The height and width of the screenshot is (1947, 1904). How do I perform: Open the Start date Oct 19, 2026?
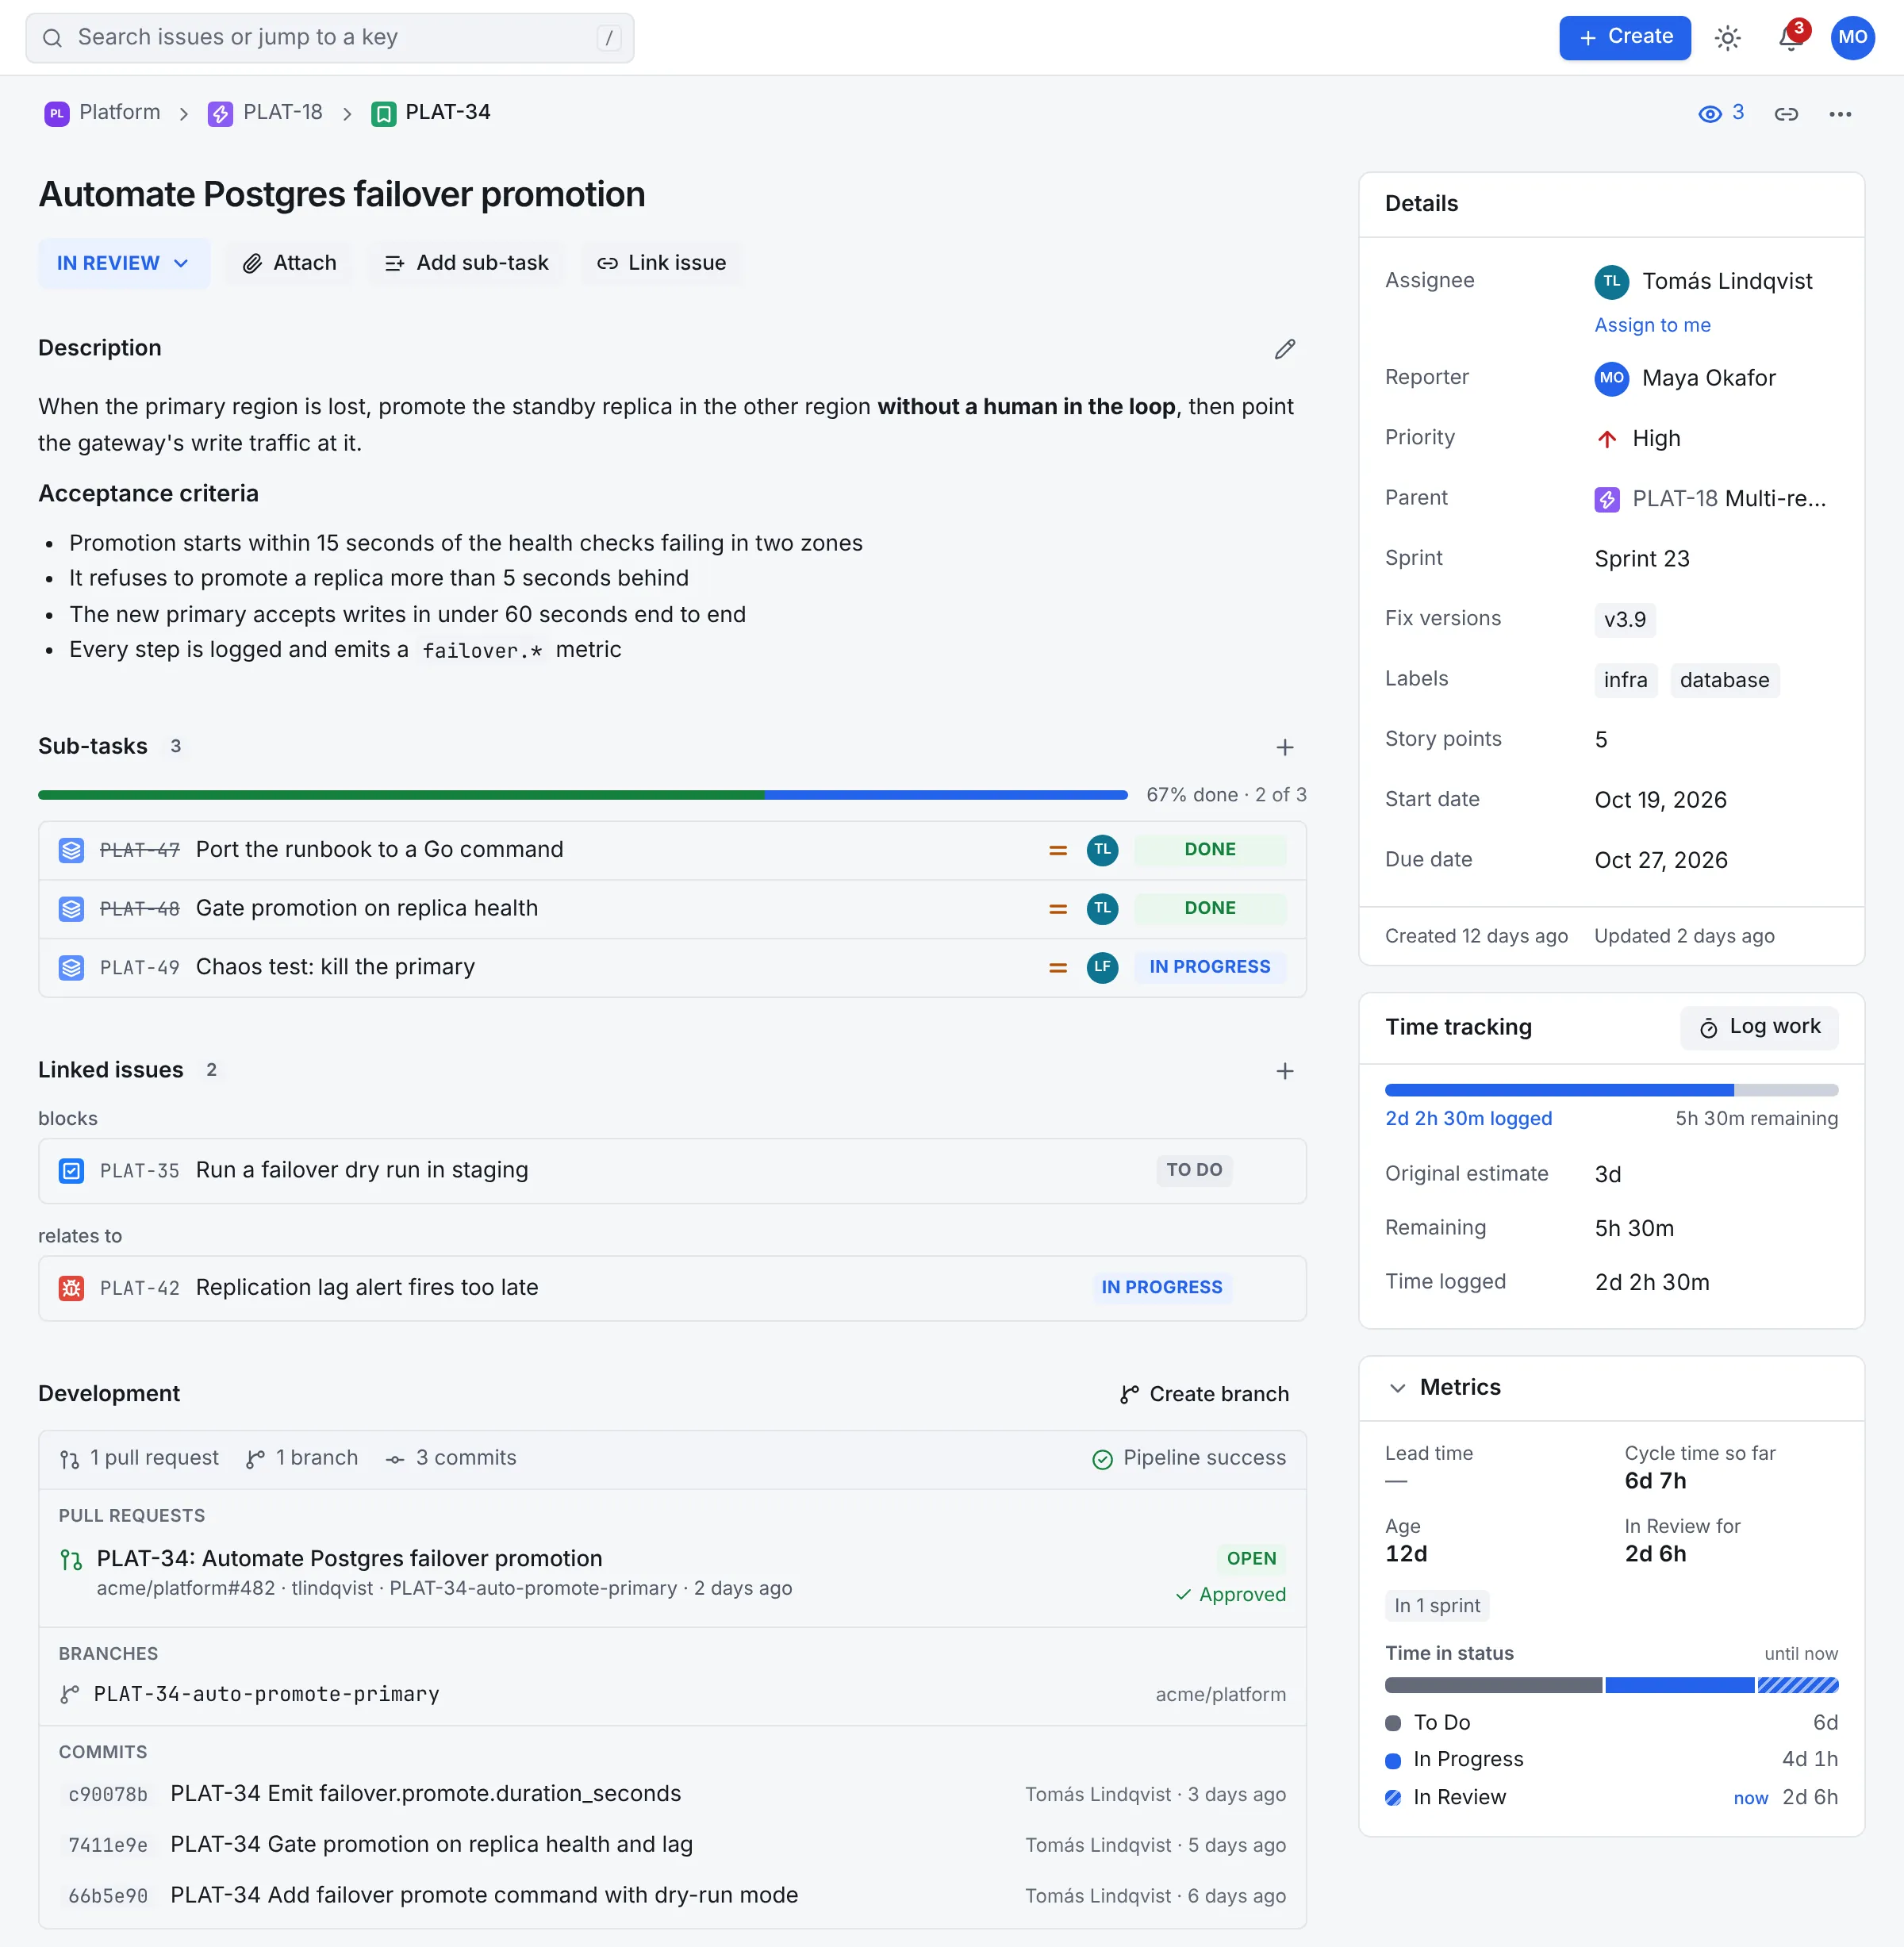[1660, 800]
